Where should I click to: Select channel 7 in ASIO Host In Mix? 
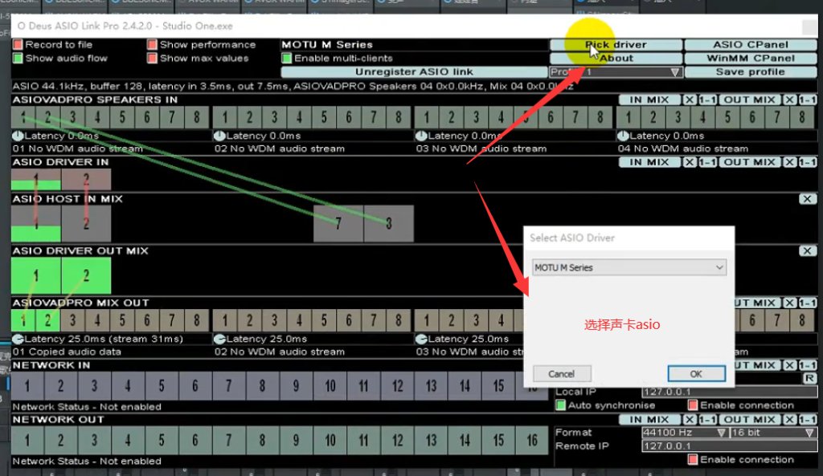[338, 224]
